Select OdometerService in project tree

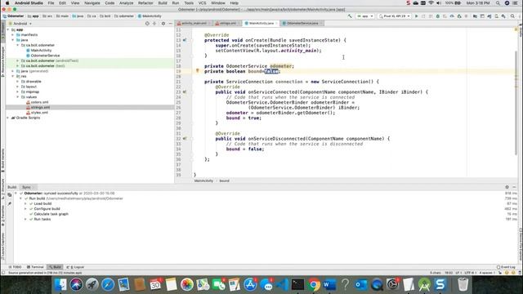coord(45,56)
